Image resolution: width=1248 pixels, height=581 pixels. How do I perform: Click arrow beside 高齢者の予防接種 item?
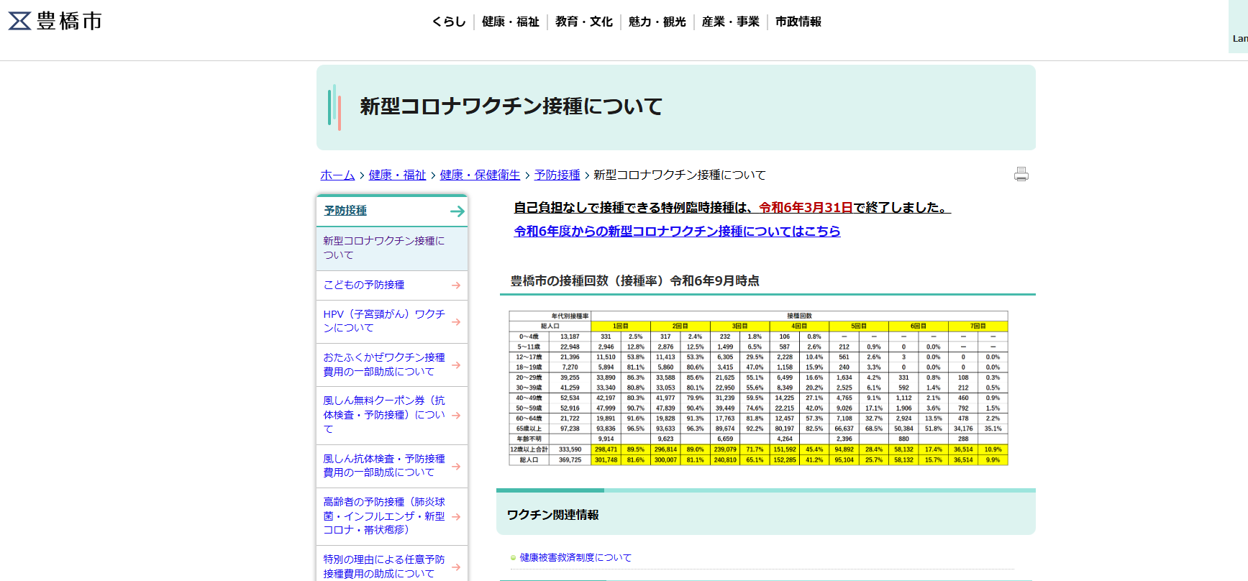tap(455, 516)
